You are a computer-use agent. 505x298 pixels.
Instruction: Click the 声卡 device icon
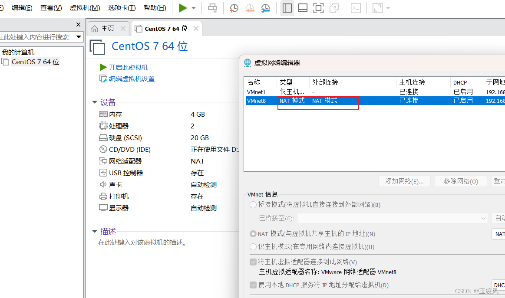tap(103, 184)
